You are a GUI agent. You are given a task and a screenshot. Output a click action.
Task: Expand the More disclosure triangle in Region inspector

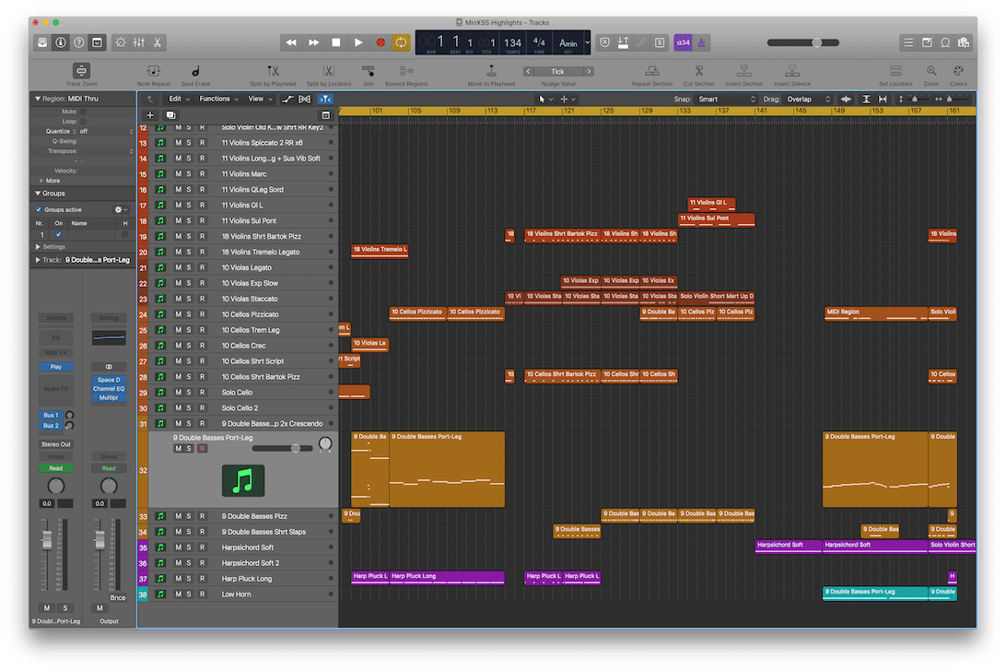click(41, 181)
